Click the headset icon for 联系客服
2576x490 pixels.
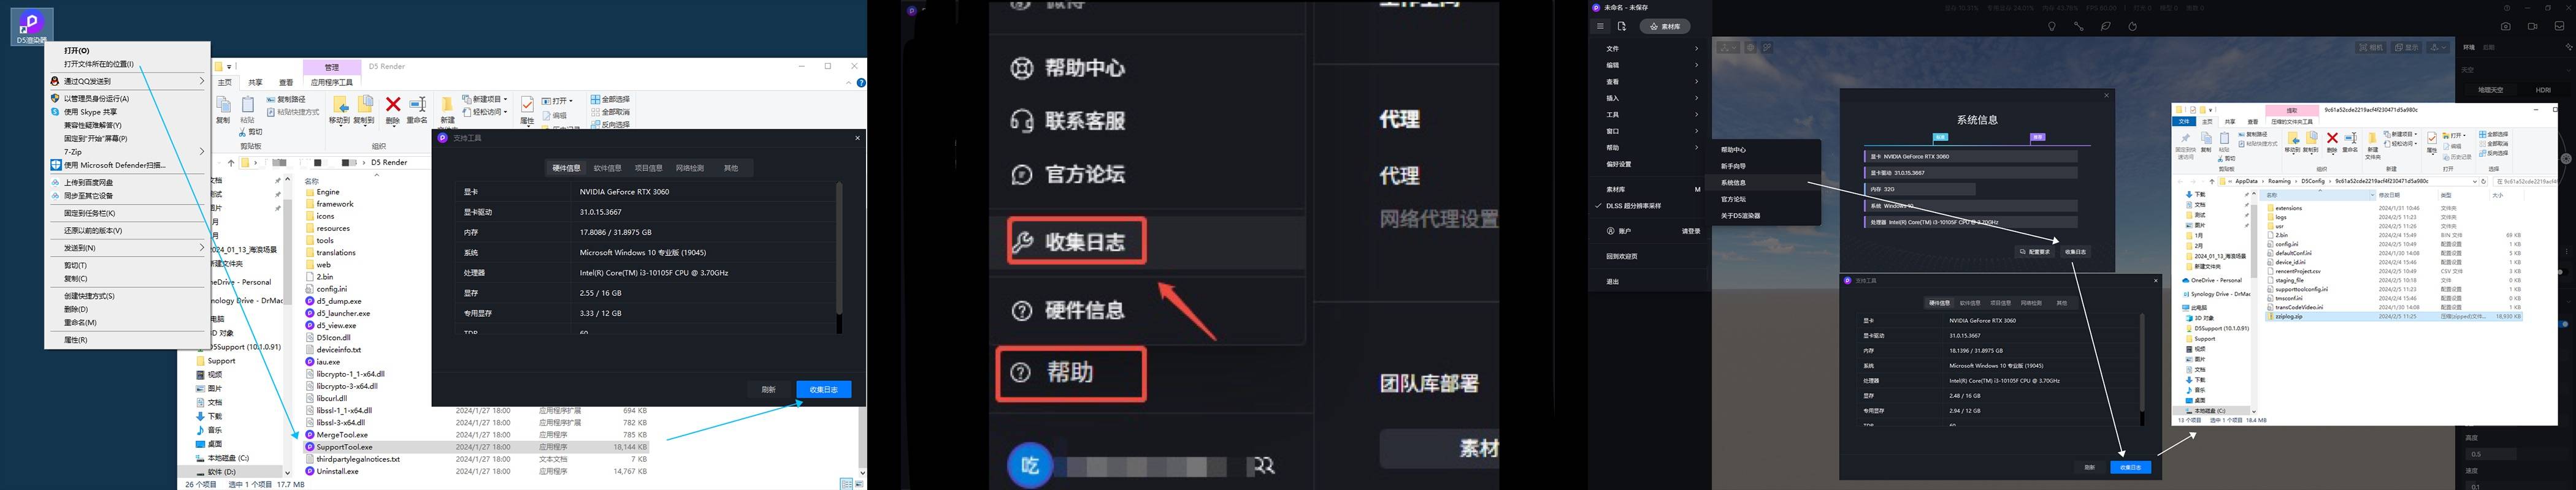pyautogui.click(x=1021, y=121)
